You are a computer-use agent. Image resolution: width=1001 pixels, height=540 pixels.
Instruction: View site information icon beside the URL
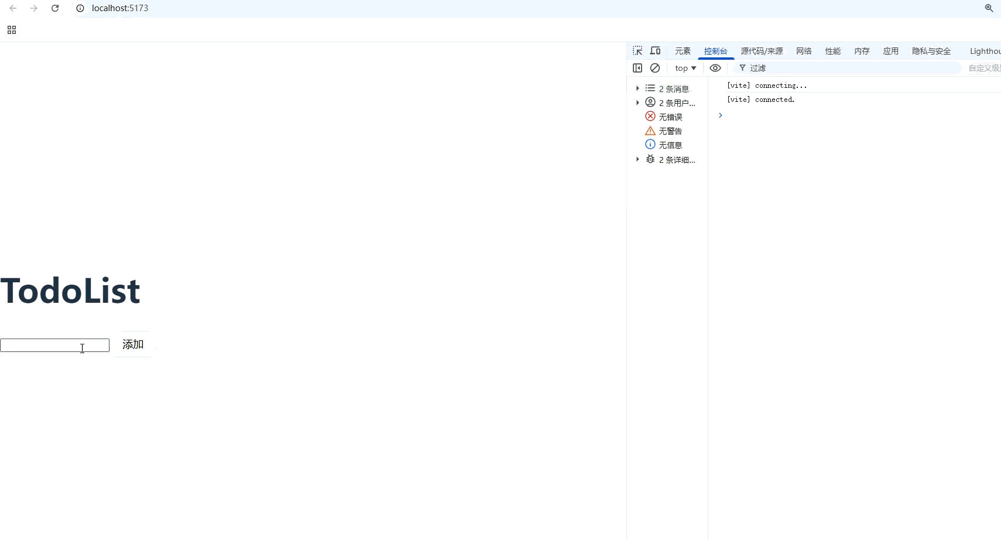[x=80, y=8]
